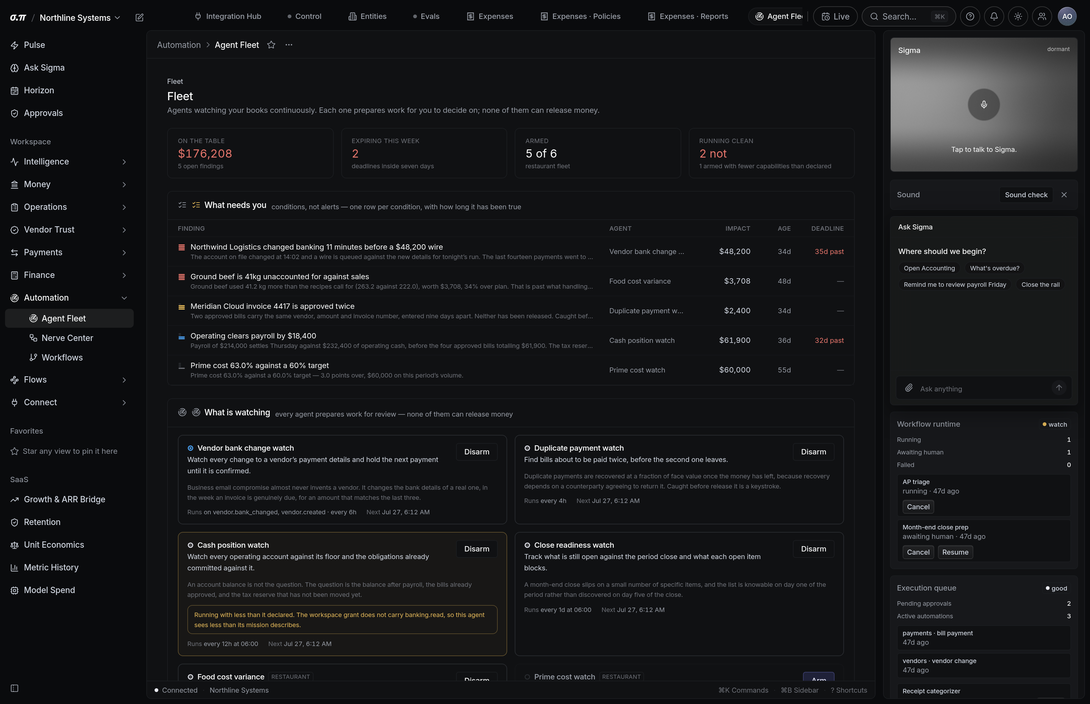Open the Expenses · Reports tab
Viewport: 1090px width, 704px height.
[x=688, y=16]
